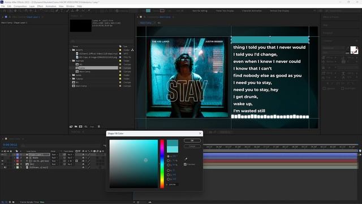Hide the Shape Layer 1 layer
Screen dimensions: 362x204
[2, 154]
